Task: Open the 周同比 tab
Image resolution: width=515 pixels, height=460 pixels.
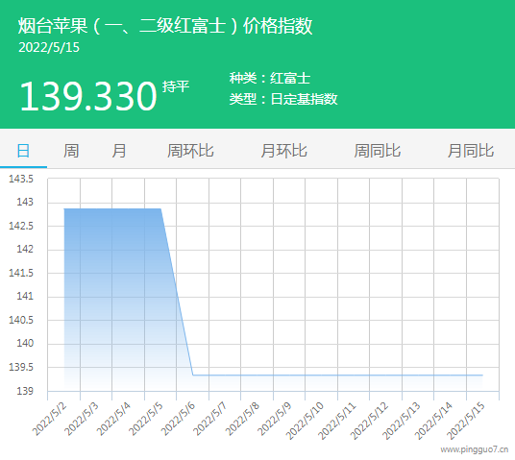Action: 378,151
